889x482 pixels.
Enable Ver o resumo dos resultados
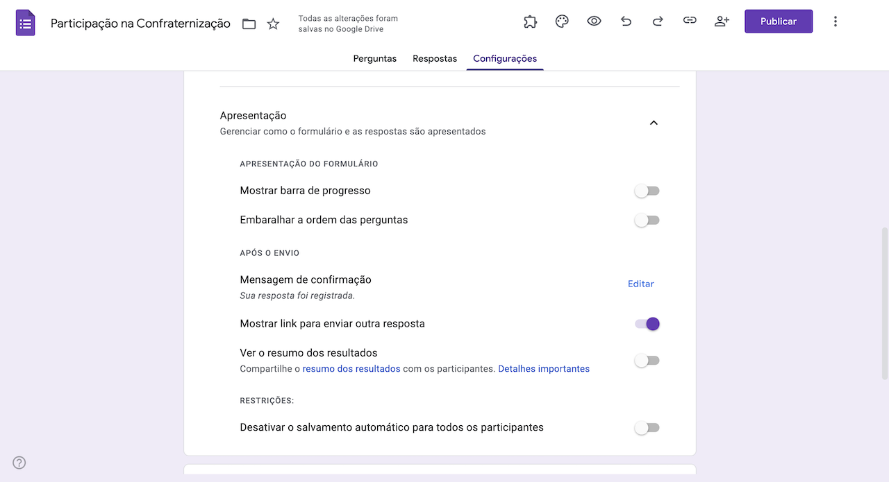[x=647, y=360]
